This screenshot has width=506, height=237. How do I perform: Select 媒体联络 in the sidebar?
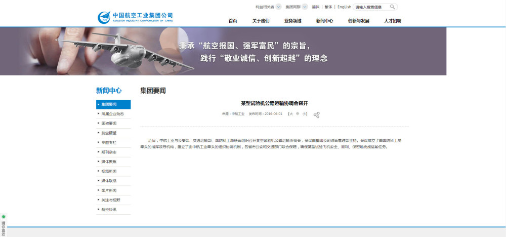[113, 181]
